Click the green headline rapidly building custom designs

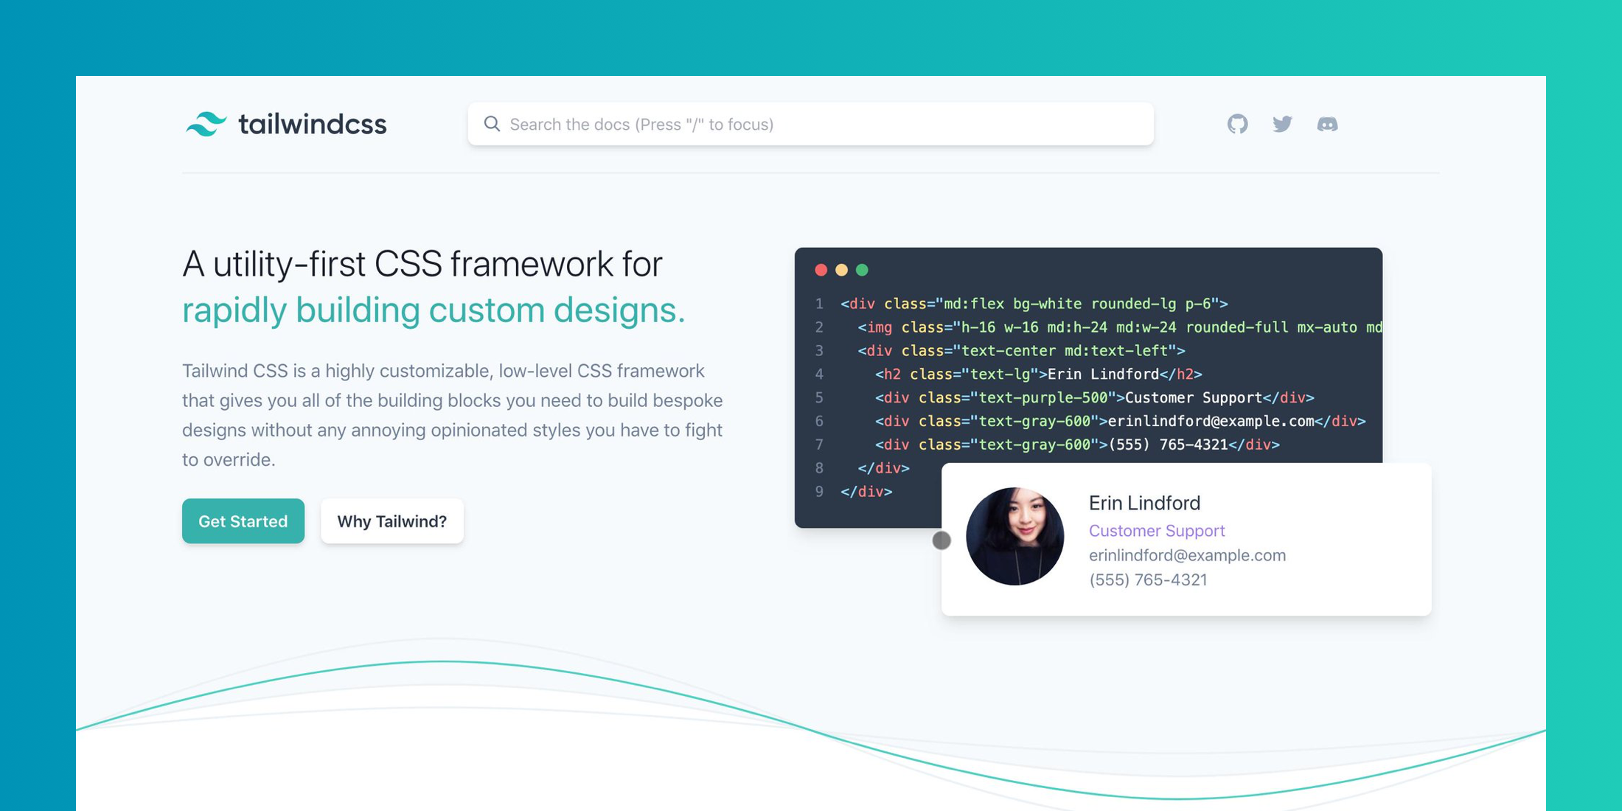(x=434, y=310)
